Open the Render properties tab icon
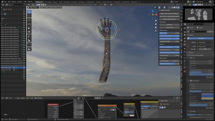Image resolution: width=215 pixels, height=121 pixels. click(185, 32)
